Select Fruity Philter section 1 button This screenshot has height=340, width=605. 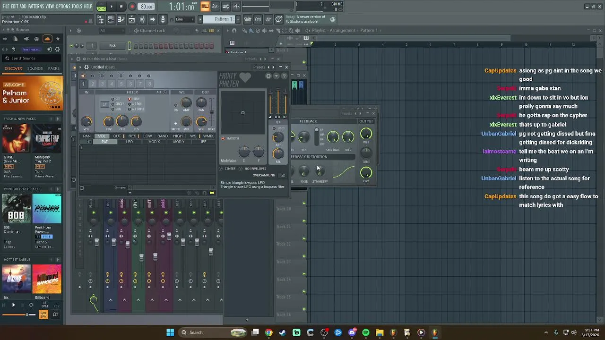point(83,84)
